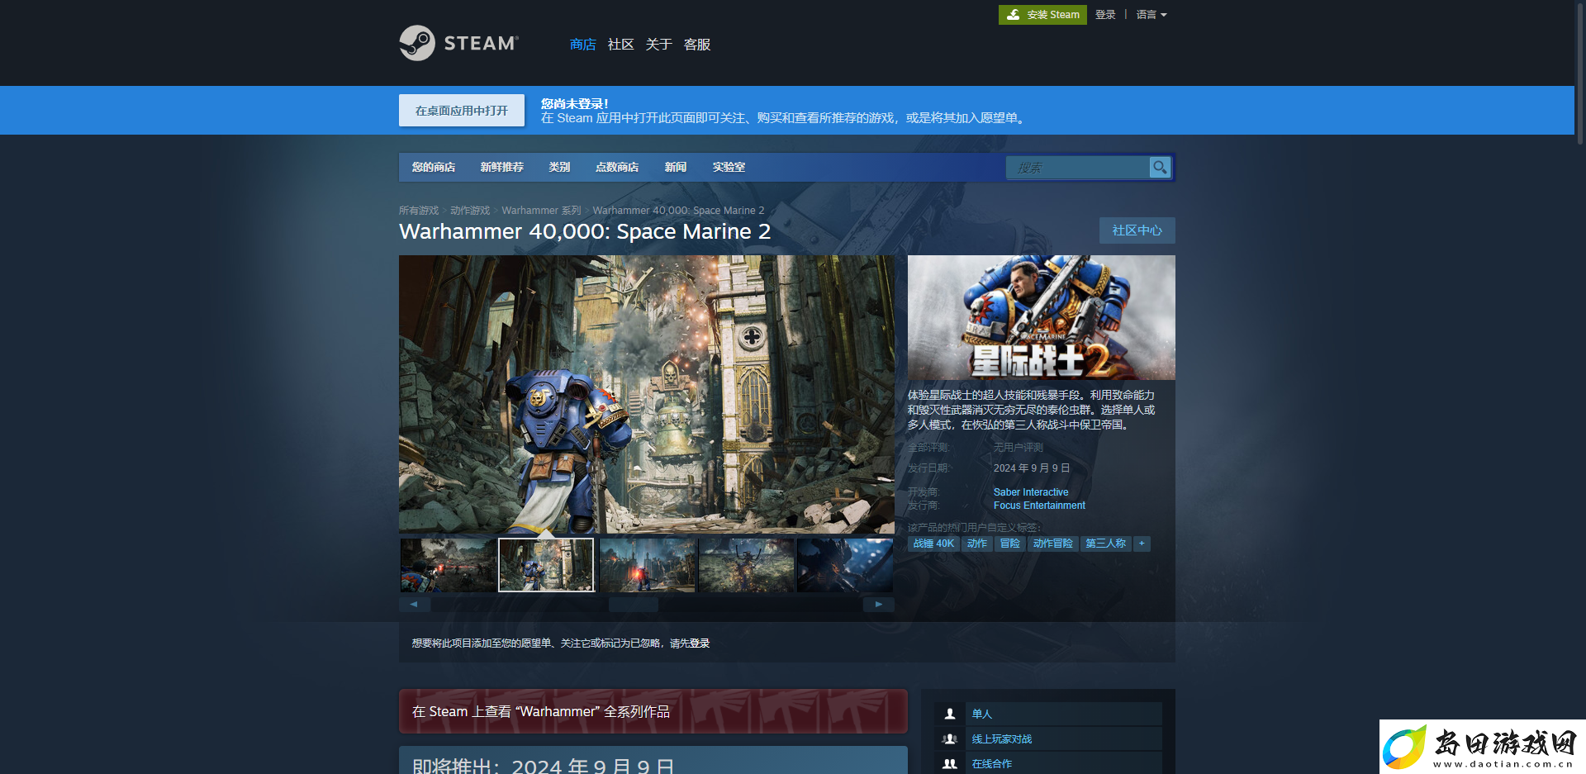This screenshot has width=1586, height=774.
Task: Select the third screenshot thumbnail
Action: [x=648, y=565]
